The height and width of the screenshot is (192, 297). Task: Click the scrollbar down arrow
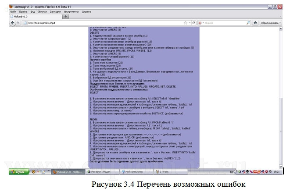[280, 167]
